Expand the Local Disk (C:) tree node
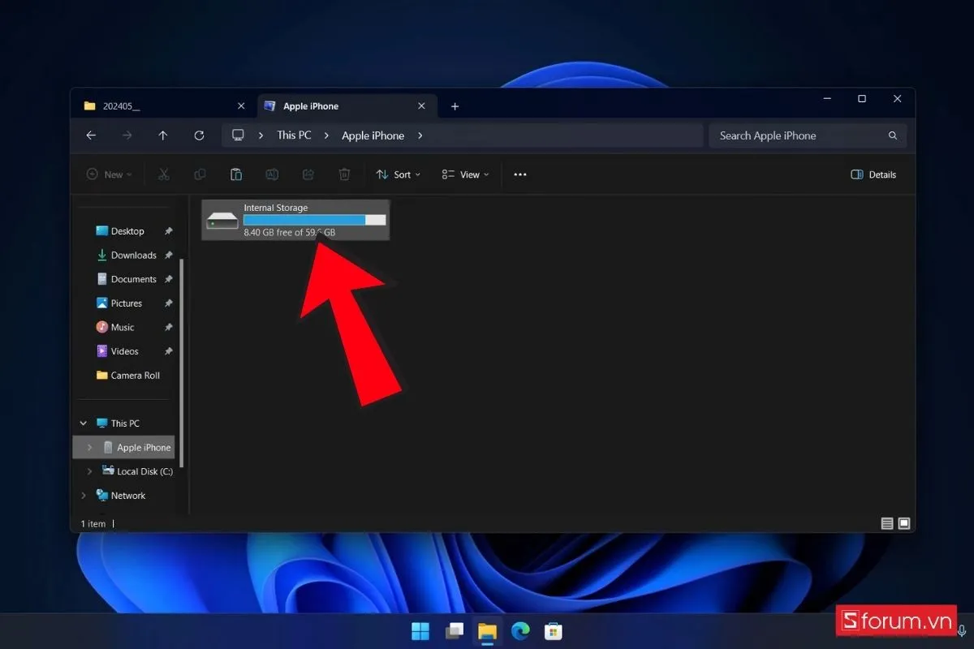The image size is (974, 649). pyautogui.click(x=89, y=471)
